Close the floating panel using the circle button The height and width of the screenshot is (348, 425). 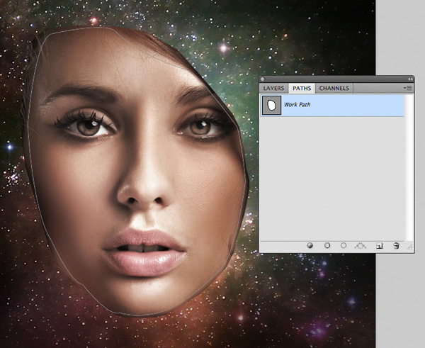point(262,79)
